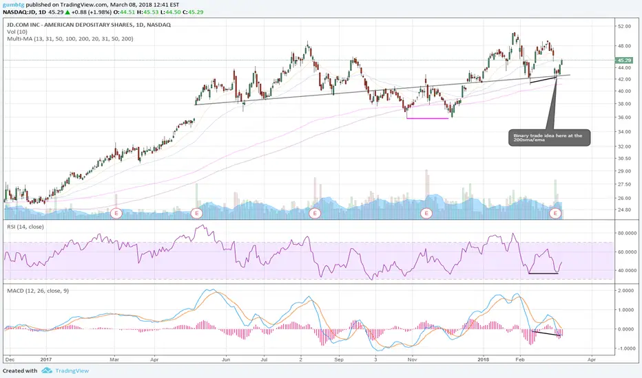Click the NASDAQ:JD, 1D symbol text
This screenshot has height=378, width=642.
pyautogui.click(x=25, y=12)
